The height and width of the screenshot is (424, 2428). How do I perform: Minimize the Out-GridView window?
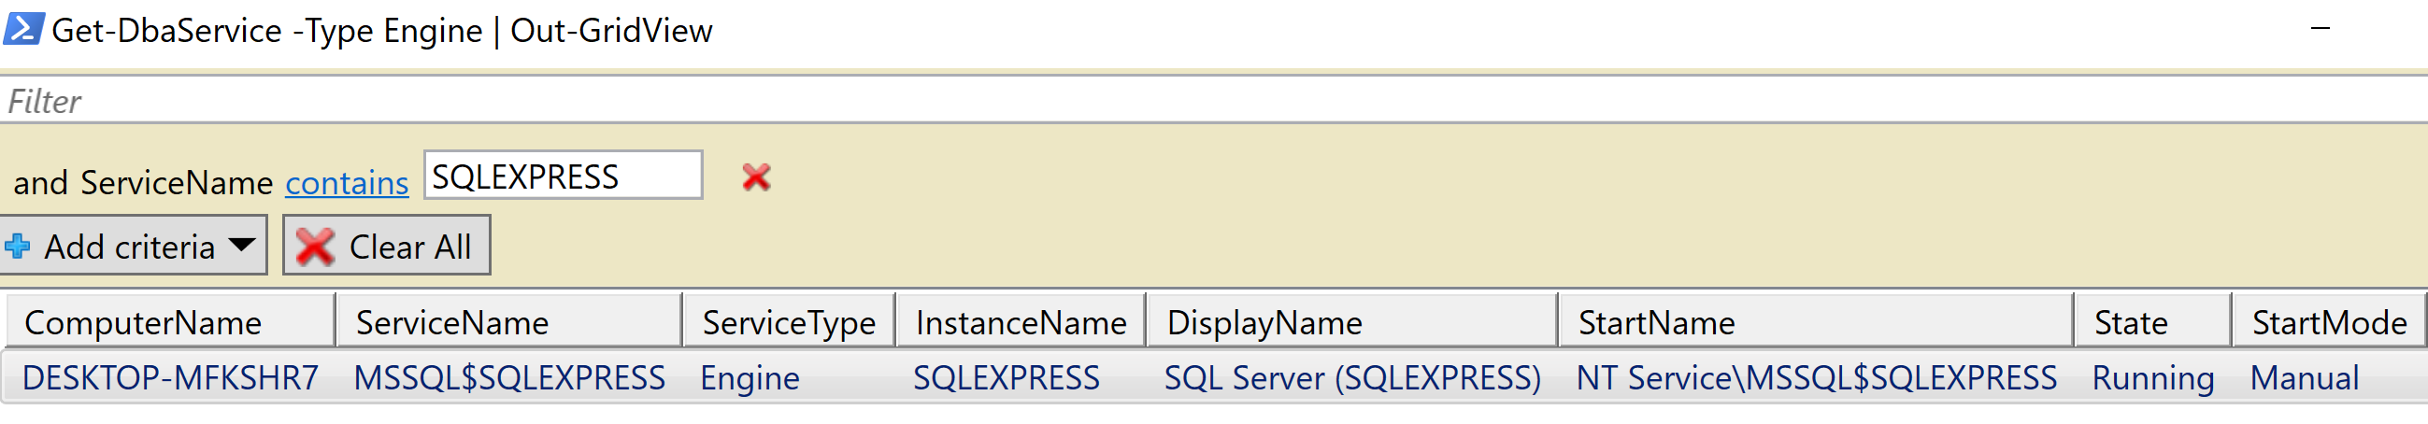tap(2321, 29)
